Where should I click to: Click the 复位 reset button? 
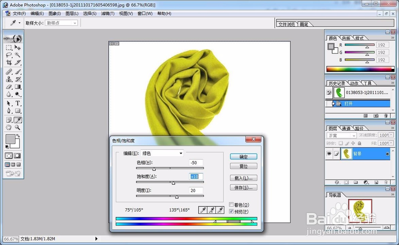point(244,166)
